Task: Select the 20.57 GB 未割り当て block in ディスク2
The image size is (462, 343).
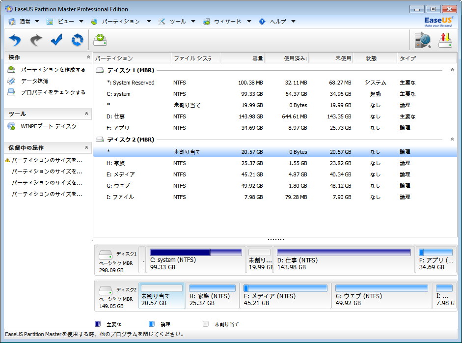Action: point(162,296)
